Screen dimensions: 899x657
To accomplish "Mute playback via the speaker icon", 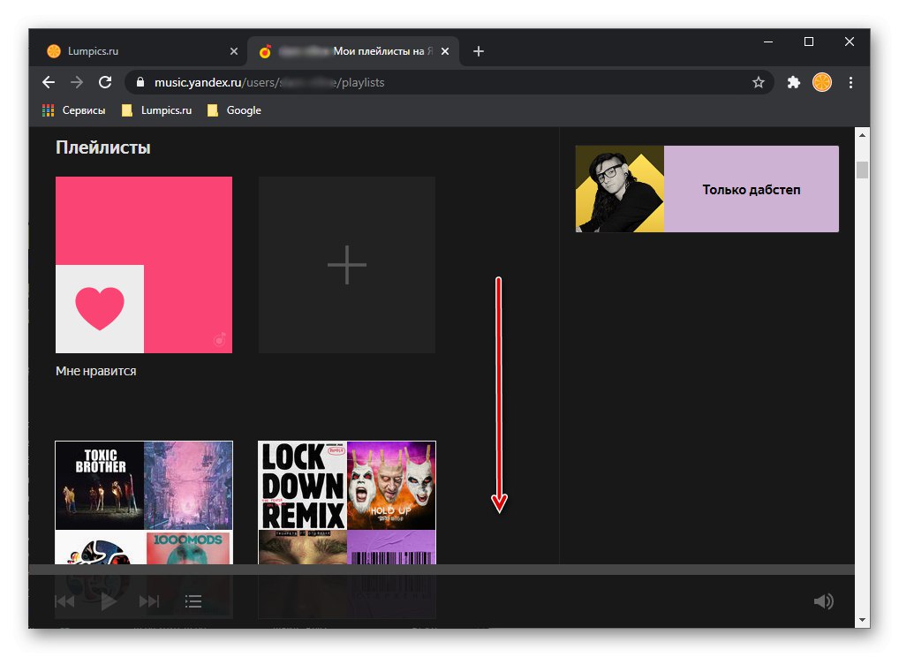I will [822, 600].
